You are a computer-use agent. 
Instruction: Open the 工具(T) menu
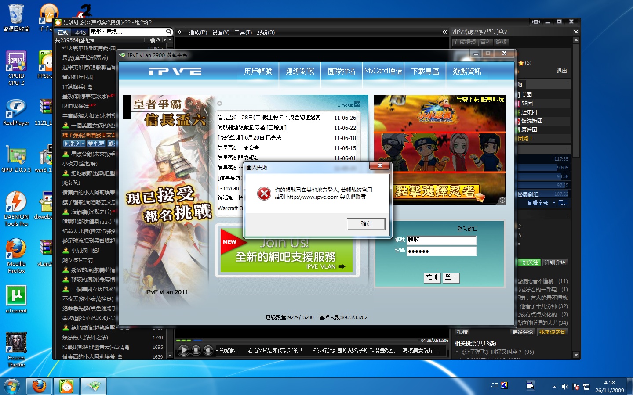[243, 32]
